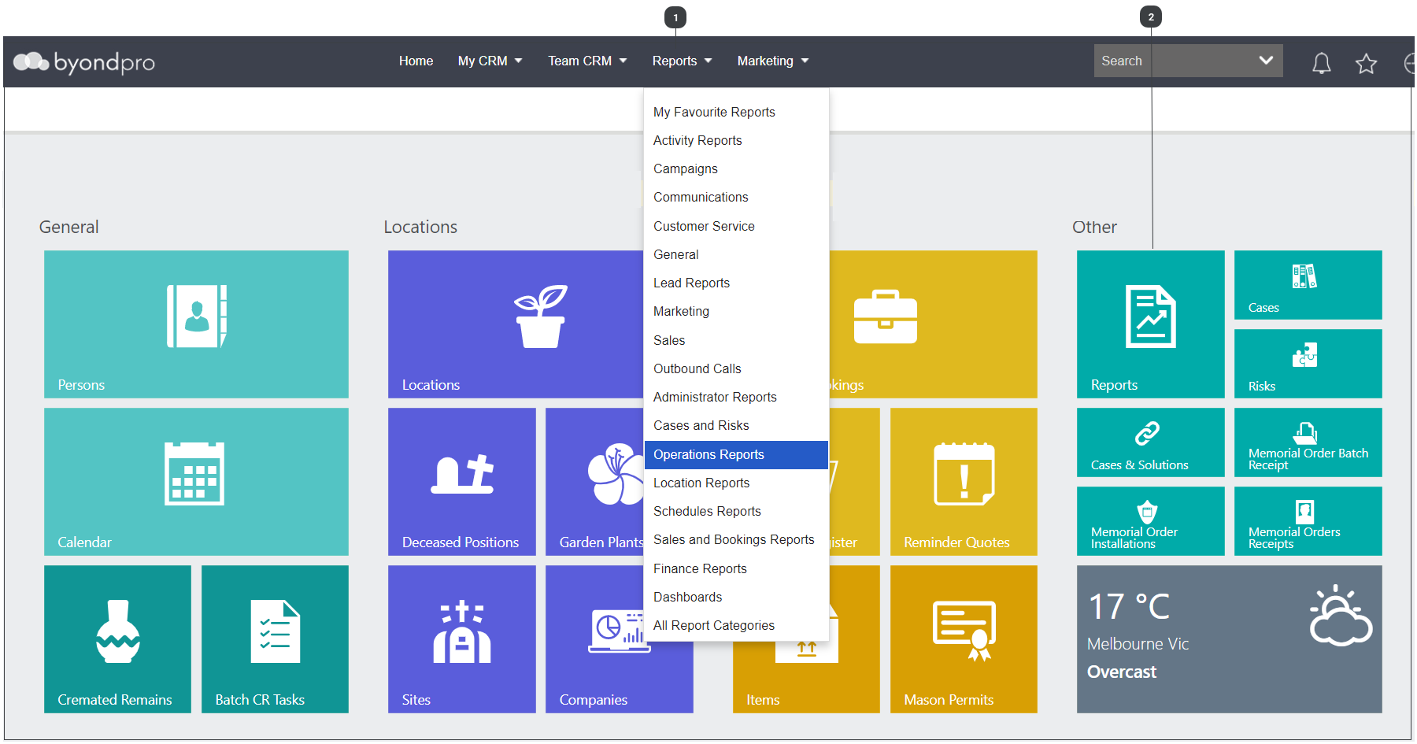Choose Customer Service menu item
This screenshot has width=1417, height=744.
click(x=736, y=226)
